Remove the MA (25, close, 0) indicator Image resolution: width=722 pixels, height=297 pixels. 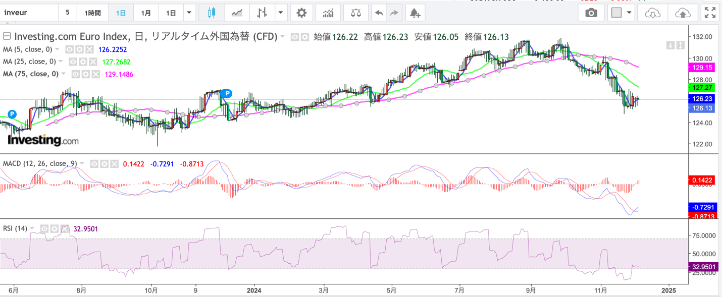coord(93,62)
